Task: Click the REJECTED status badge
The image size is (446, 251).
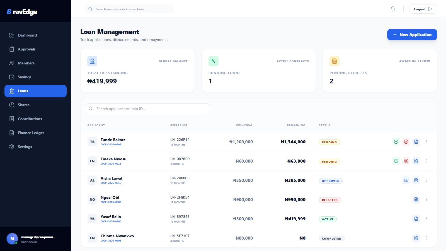Action: click(x=330, y=200)
